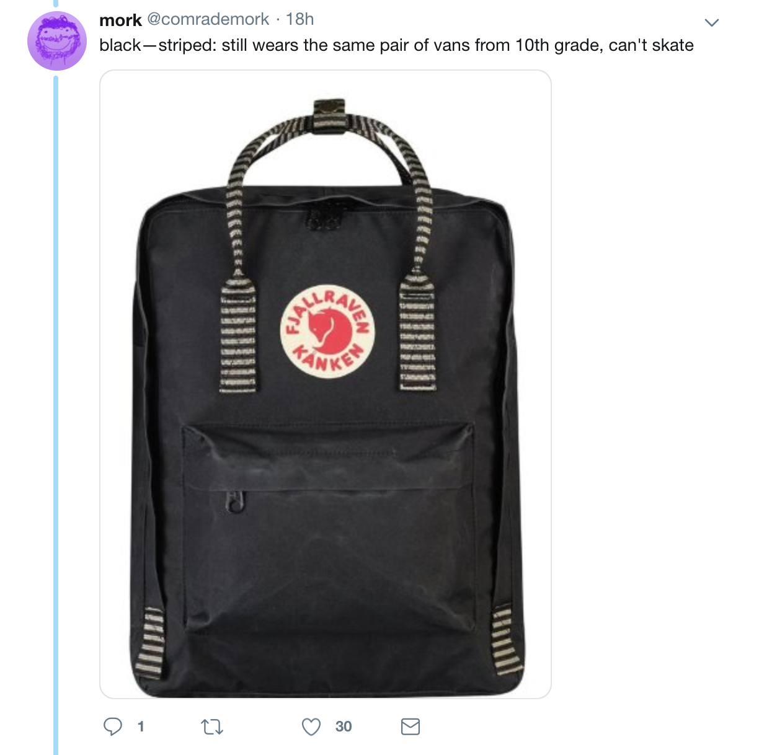The image size is (759, 755).
Task: Click the tweet text about black-striped vans
Action: (x=396, y=45)
